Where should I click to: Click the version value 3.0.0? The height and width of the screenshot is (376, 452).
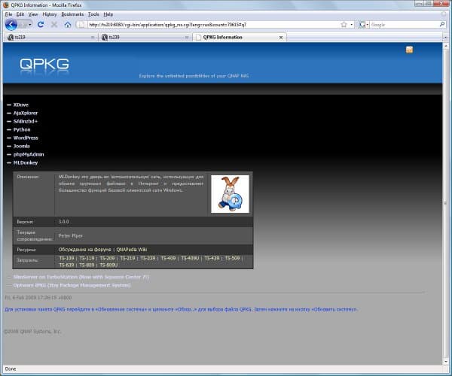pyautogui.click(x=64, y=222)
